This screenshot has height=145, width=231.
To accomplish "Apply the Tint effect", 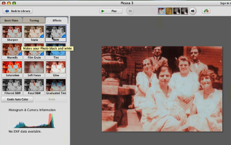I will point(56,51).
